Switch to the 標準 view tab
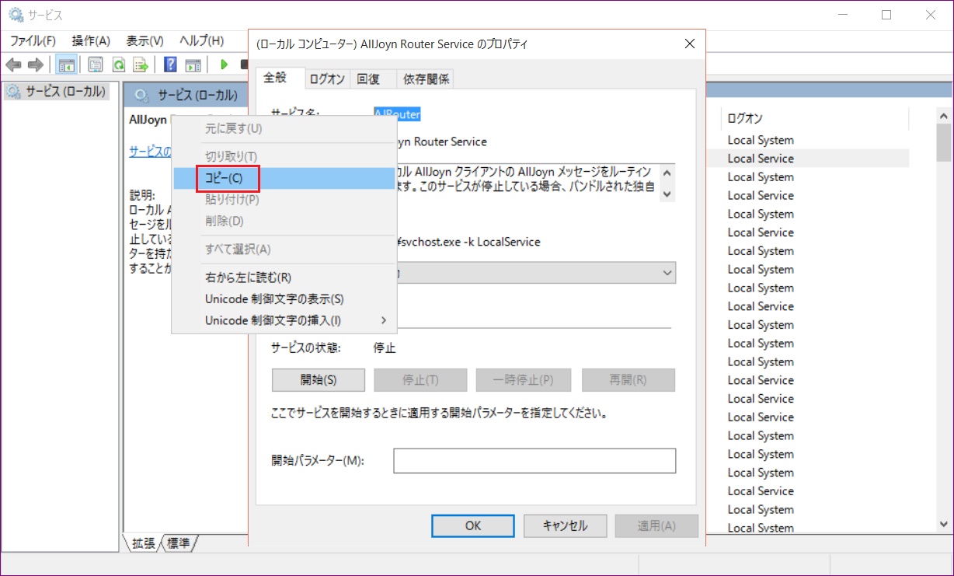The image size is (954, 576). pyautogui.click(x=179, y=543)
